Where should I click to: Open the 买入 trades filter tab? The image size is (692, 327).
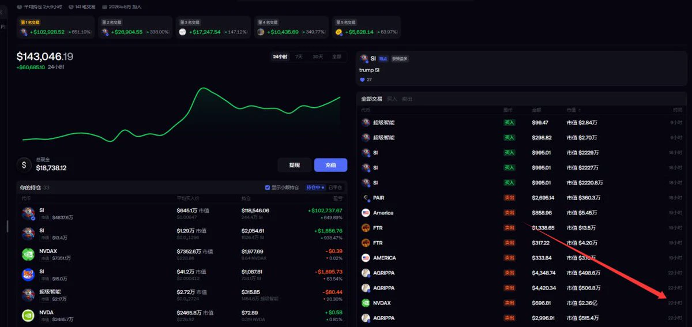pos(392,99)
